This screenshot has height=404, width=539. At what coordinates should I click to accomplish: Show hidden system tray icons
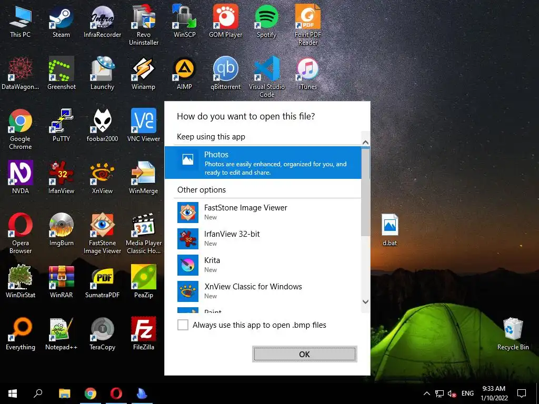coord(426,393)
